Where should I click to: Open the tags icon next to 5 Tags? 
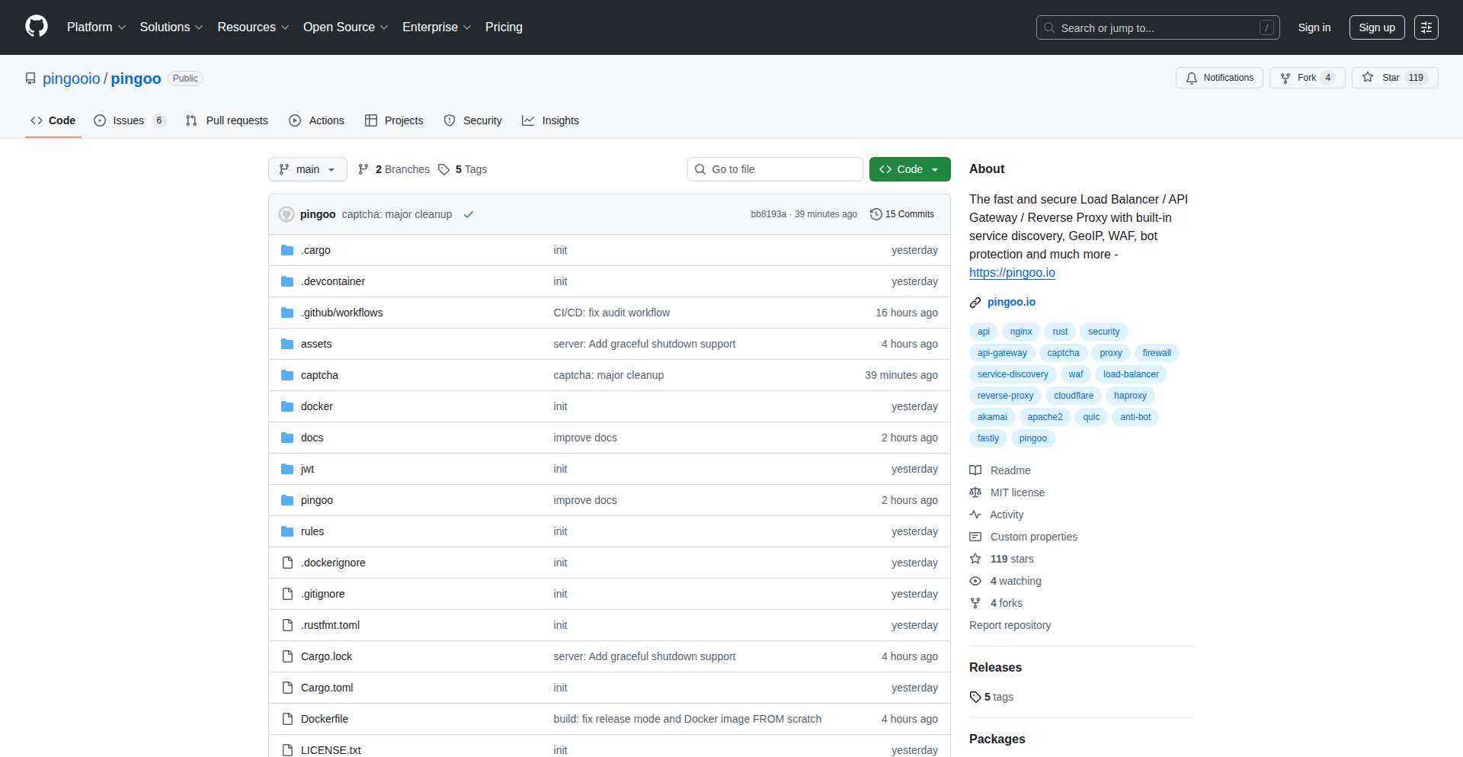tap(443, 169)
